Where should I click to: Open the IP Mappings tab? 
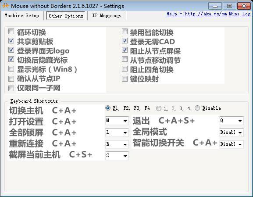pyautogui.click(x=107, y=16)
